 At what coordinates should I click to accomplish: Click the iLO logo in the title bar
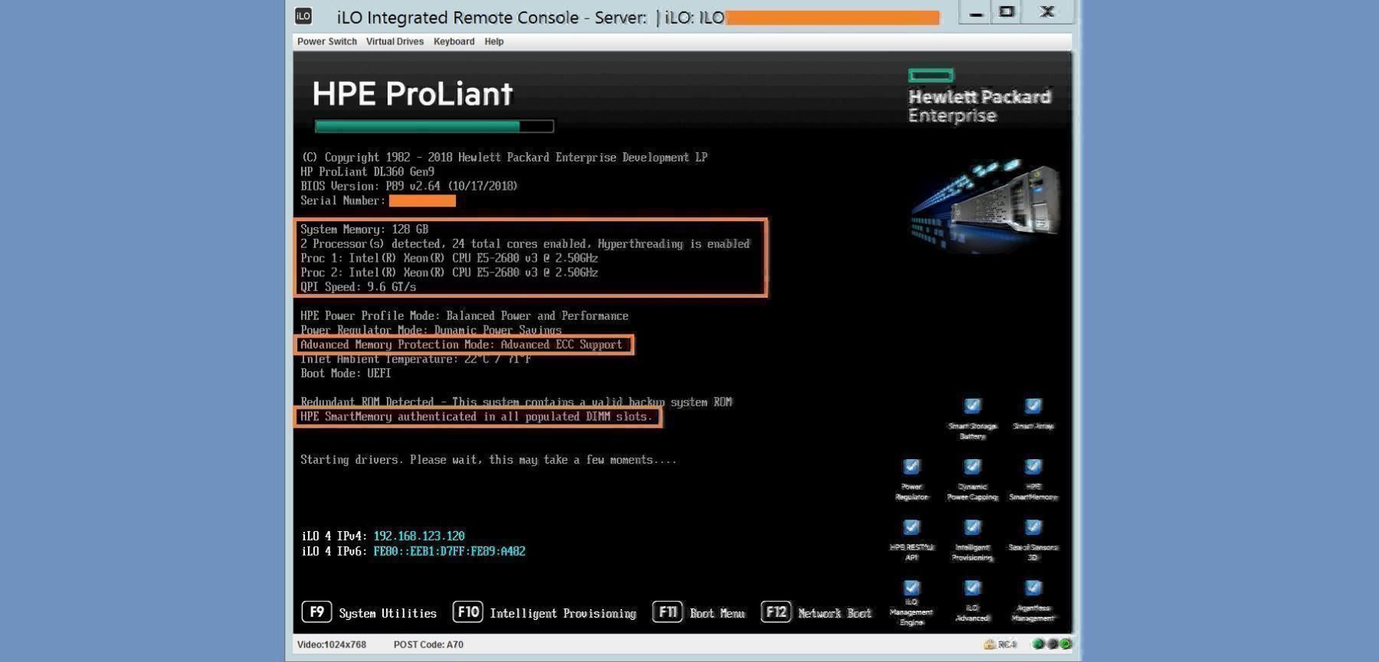[x=303, y=16]
